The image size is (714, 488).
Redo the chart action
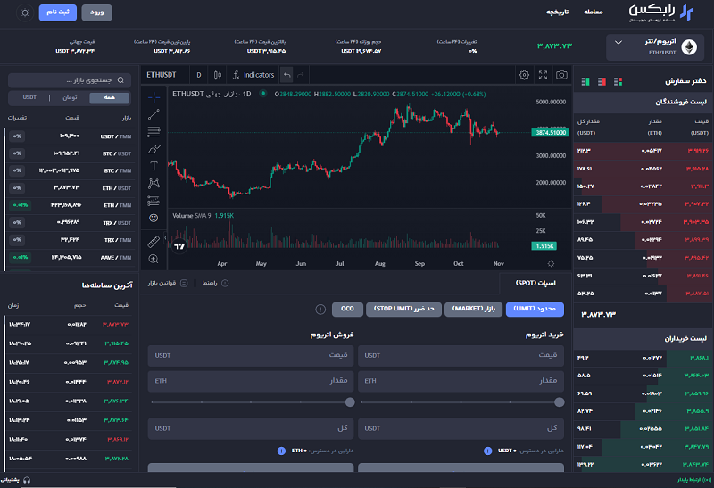301,75
